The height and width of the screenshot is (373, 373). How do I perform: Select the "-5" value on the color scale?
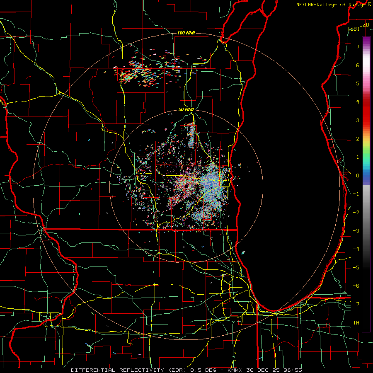point(356,268)
